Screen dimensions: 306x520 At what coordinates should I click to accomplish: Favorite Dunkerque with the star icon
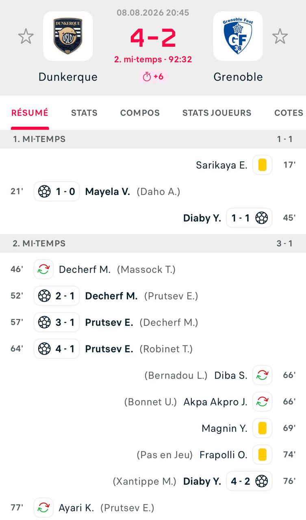click(26, 37)
